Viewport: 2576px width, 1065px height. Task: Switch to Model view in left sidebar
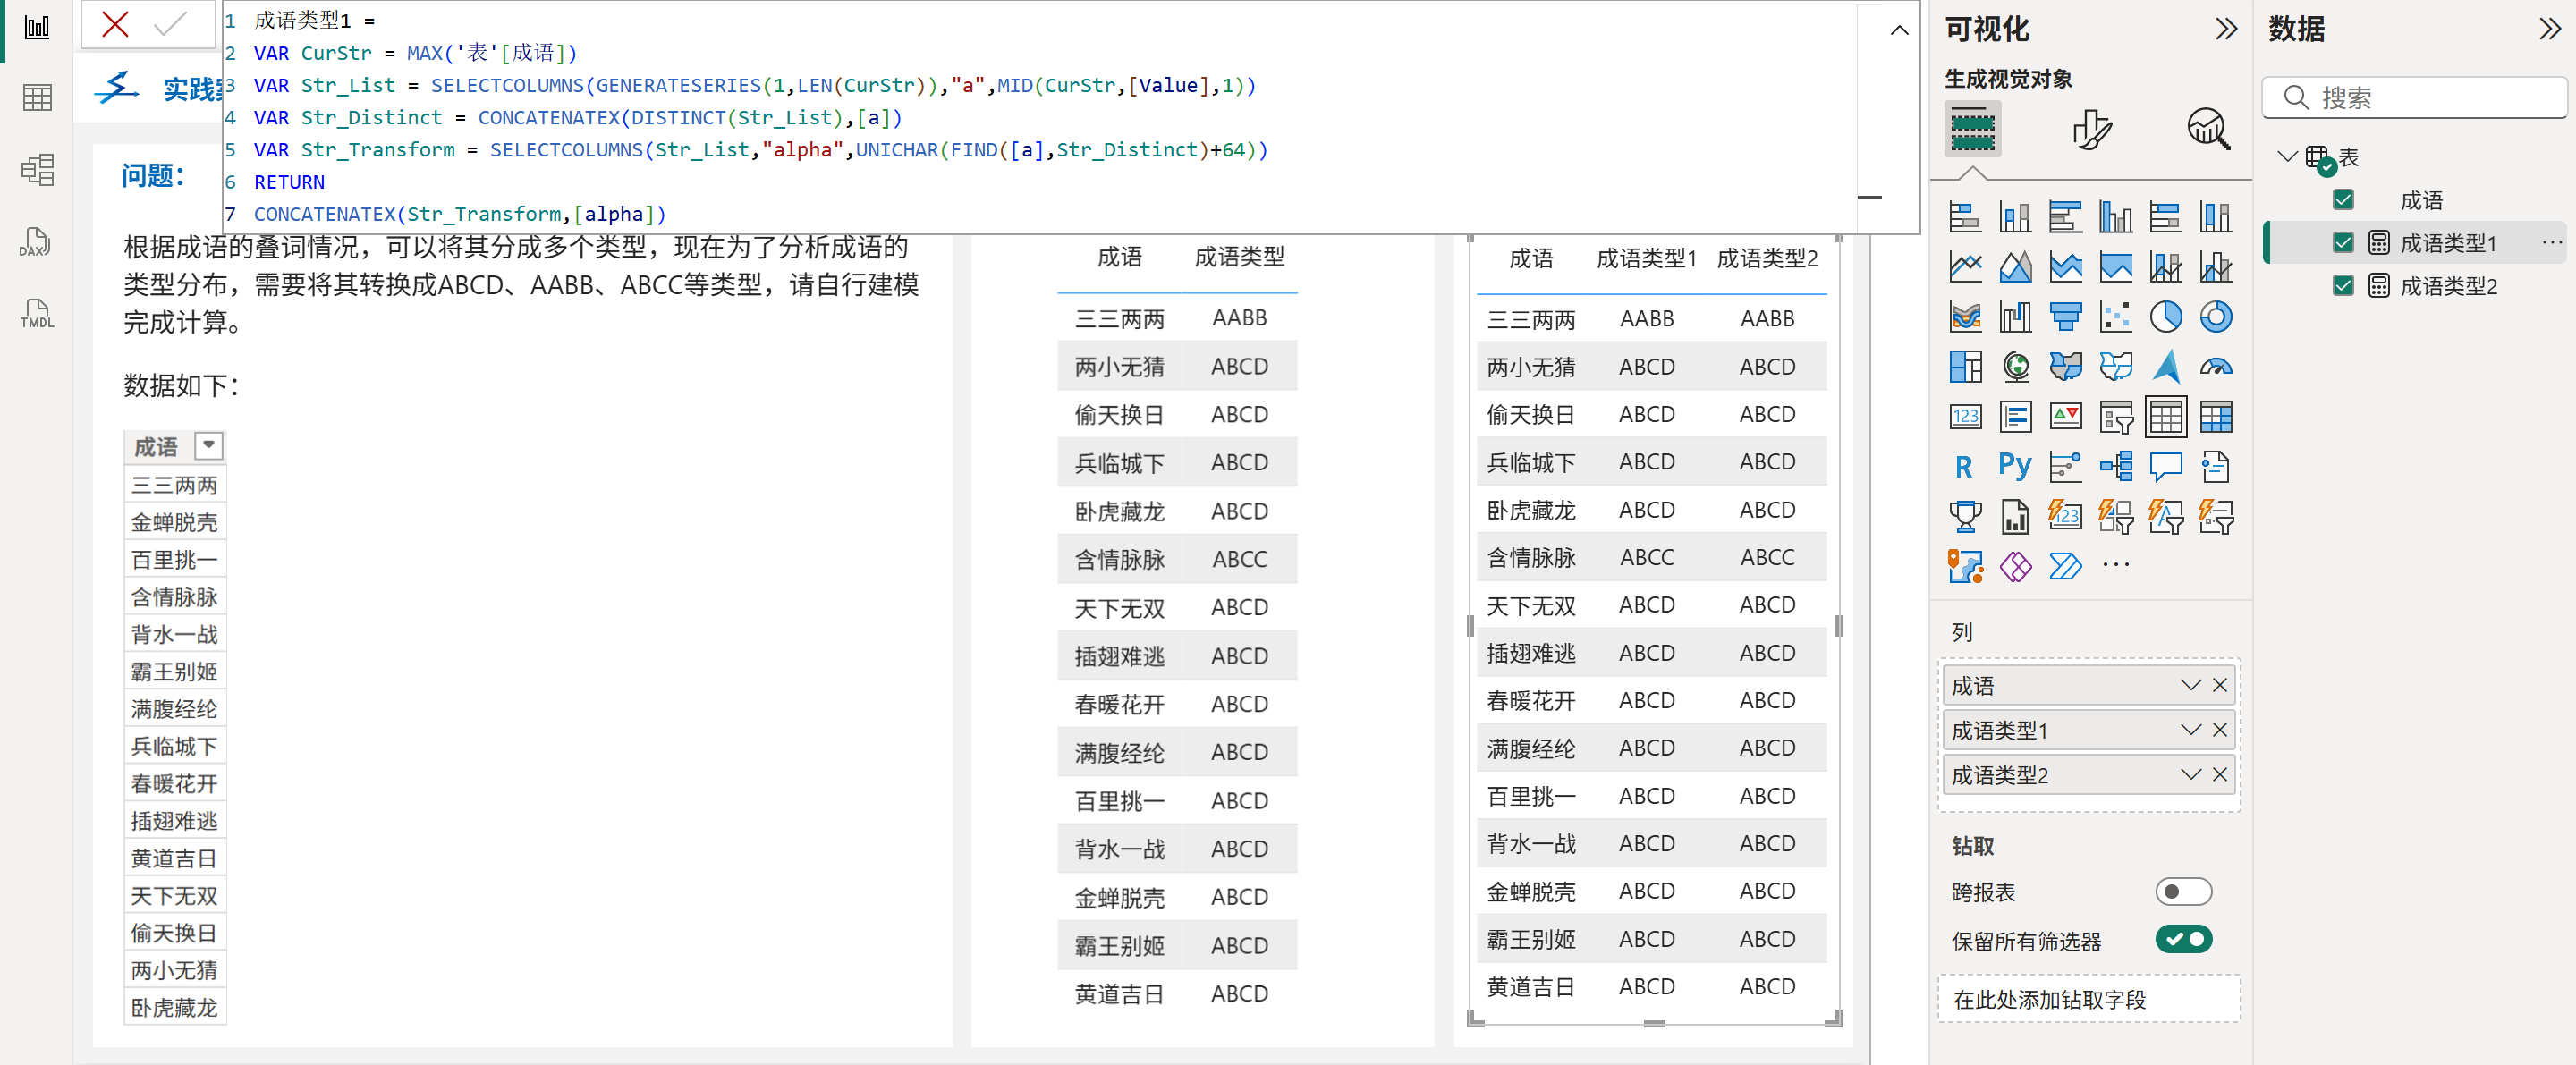coord(36,170)
